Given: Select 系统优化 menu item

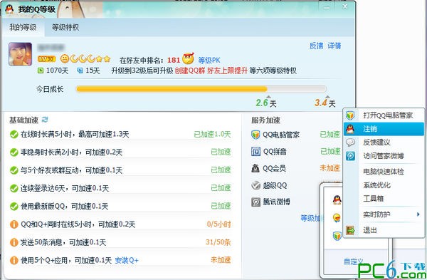Looking at the screenshot, I should pyautogui.click(x=384, y=185).
